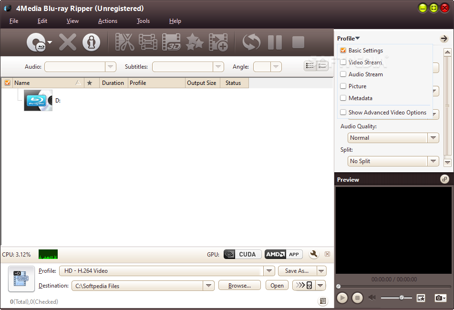Click the Pause toolbar button

coord(275,42)
